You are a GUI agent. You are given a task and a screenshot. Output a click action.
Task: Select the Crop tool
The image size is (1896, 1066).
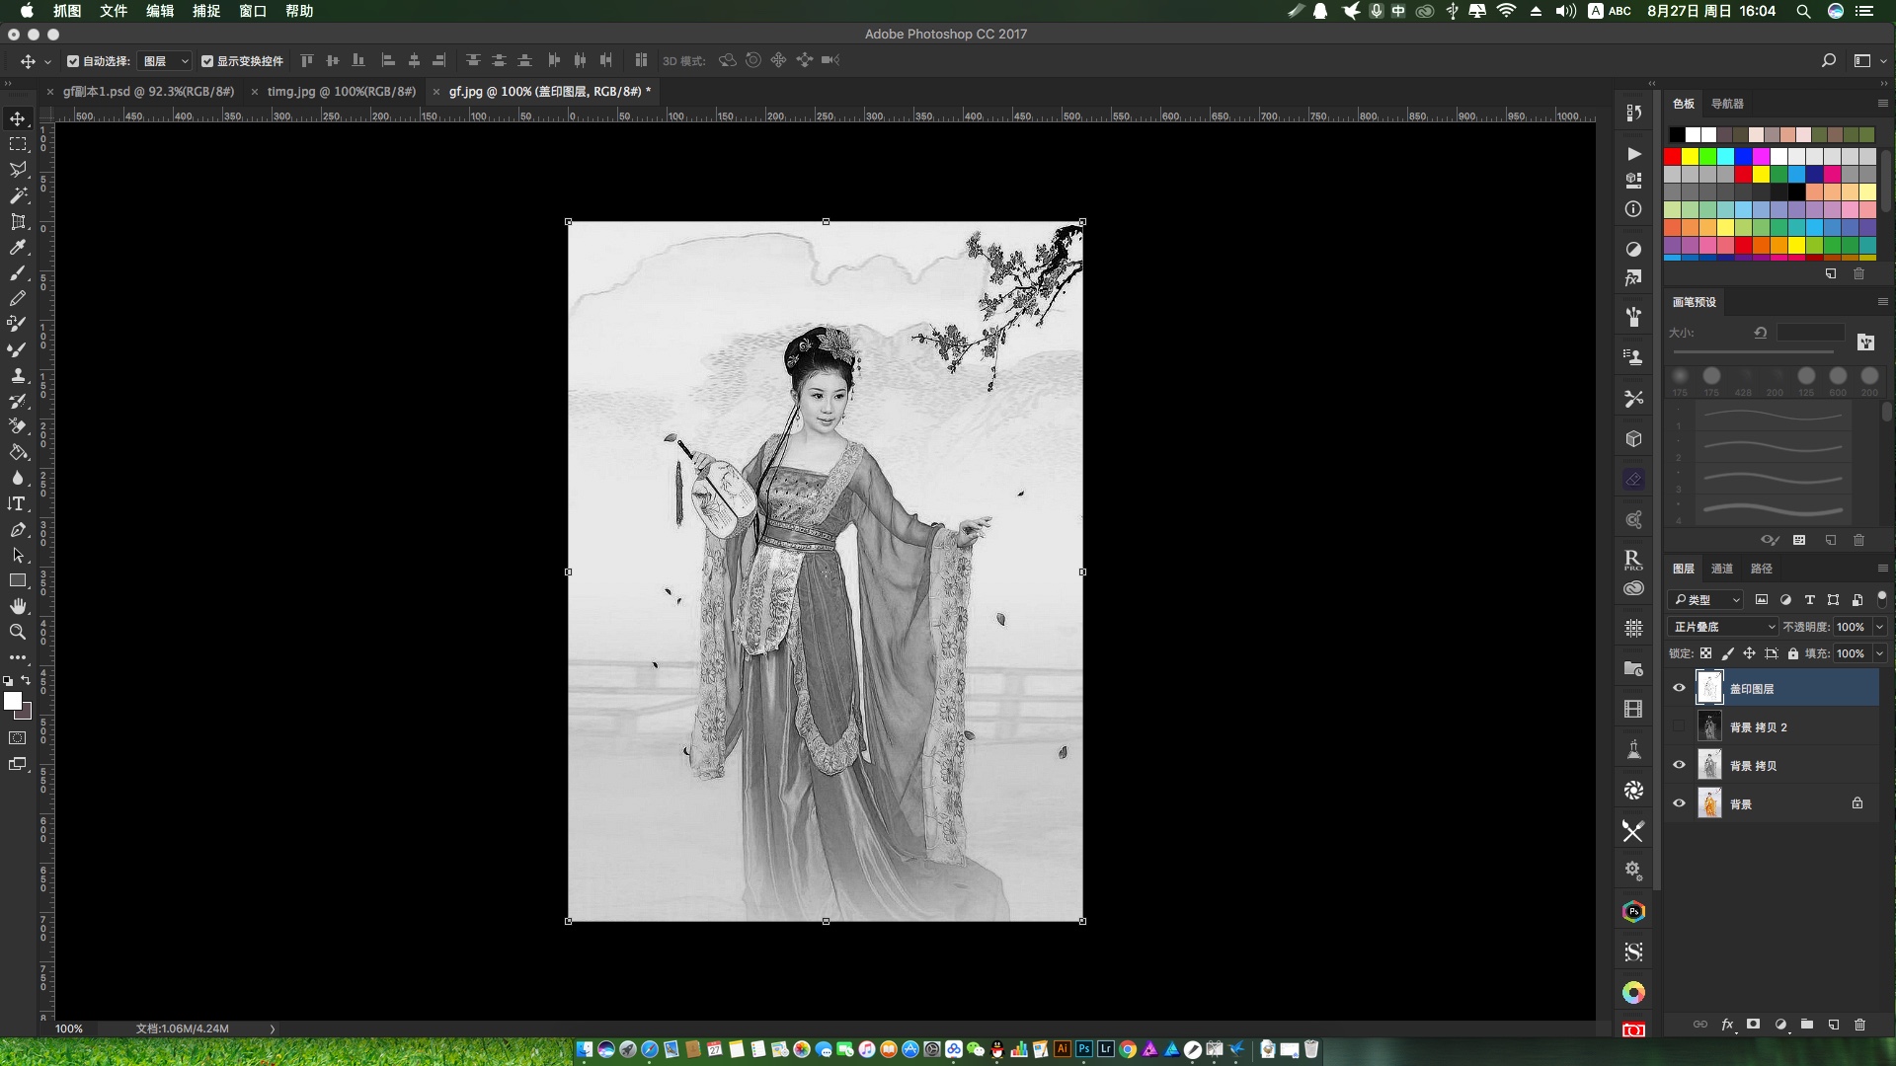click(x=18, y=221)
